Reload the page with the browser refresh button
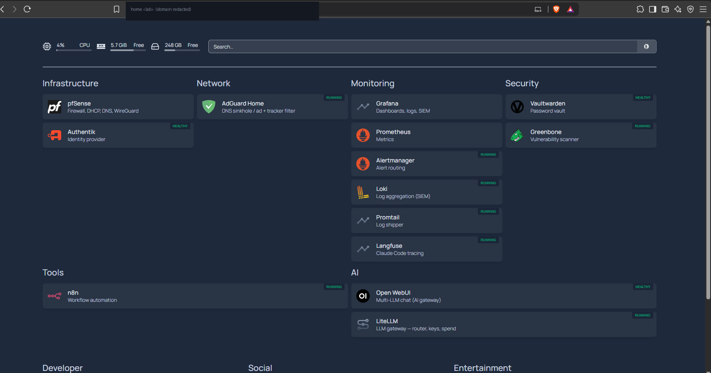Viewport: 711px width, 373px height. click(27, 9)
